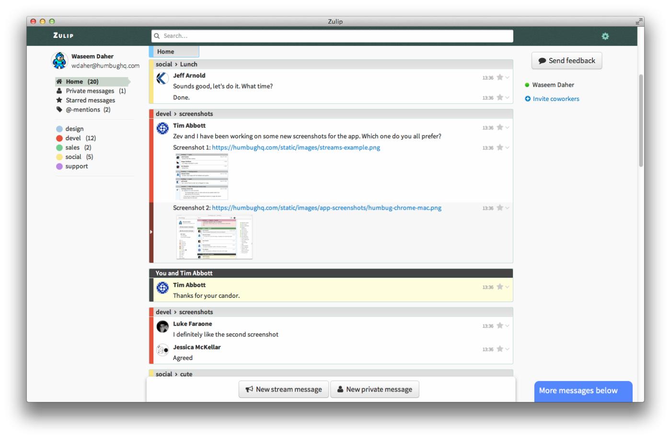Click the devel stream red swatch
The width and height of the screenshot is (671, 439).
(59, 138)
